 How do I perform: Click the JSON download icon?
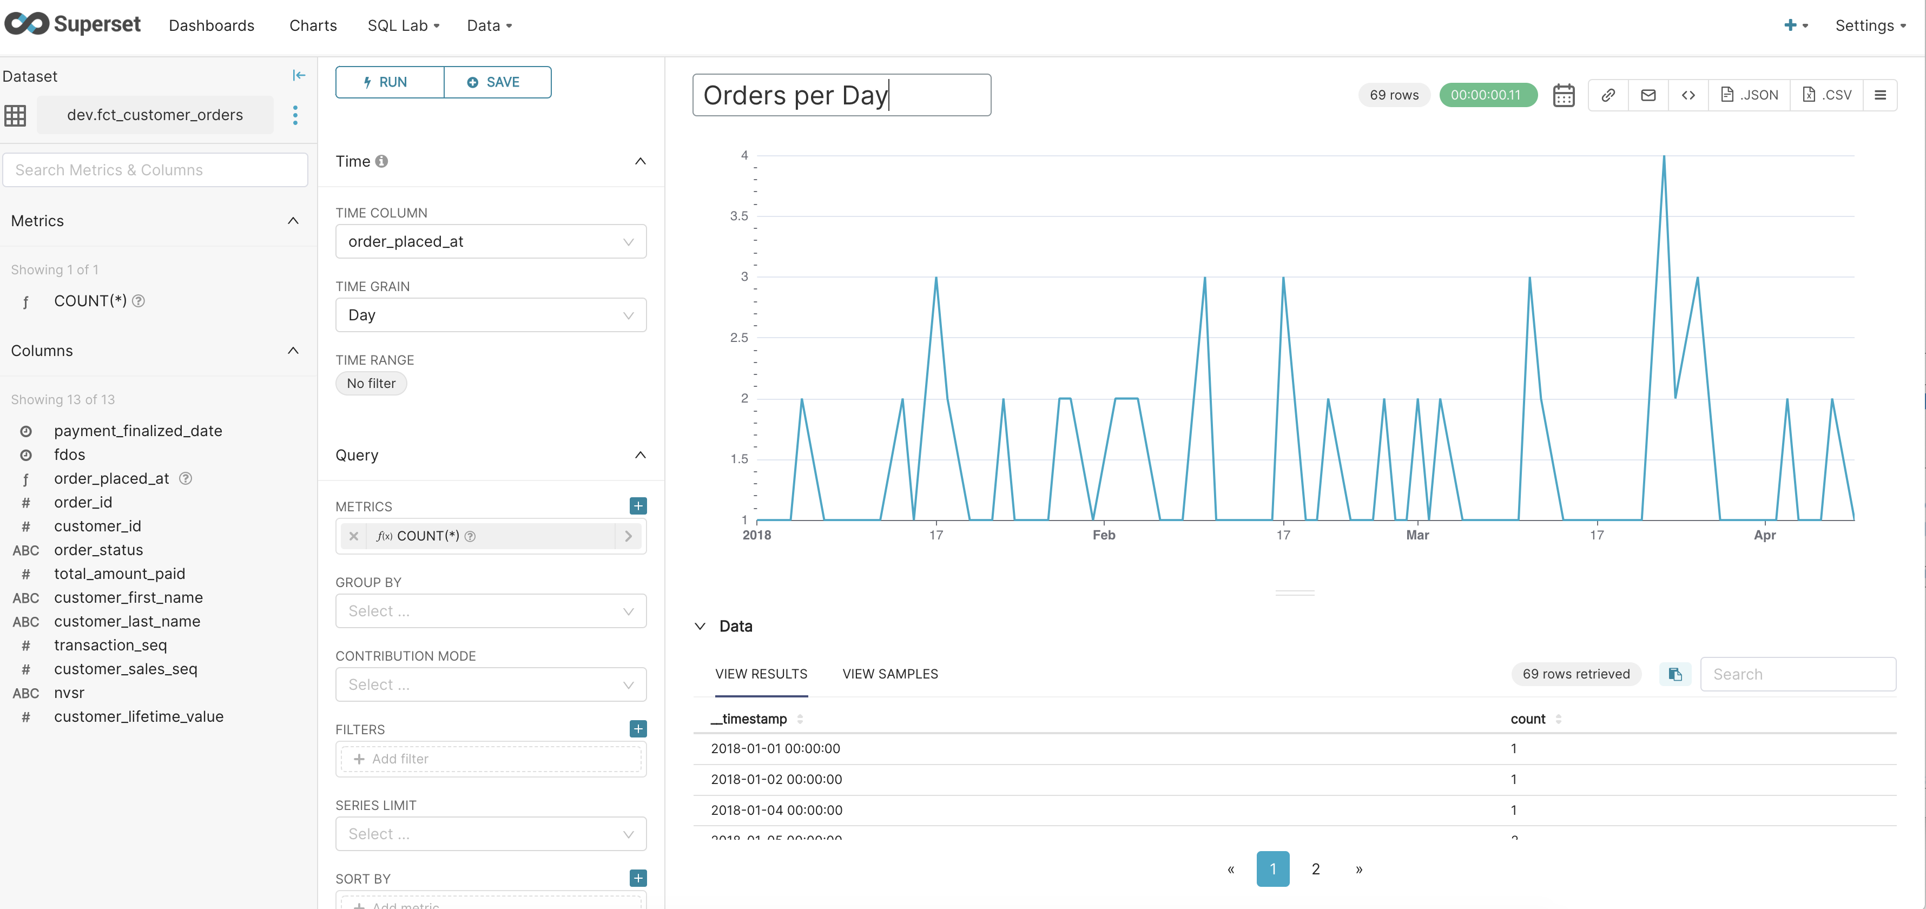(x=1749, y=95)
